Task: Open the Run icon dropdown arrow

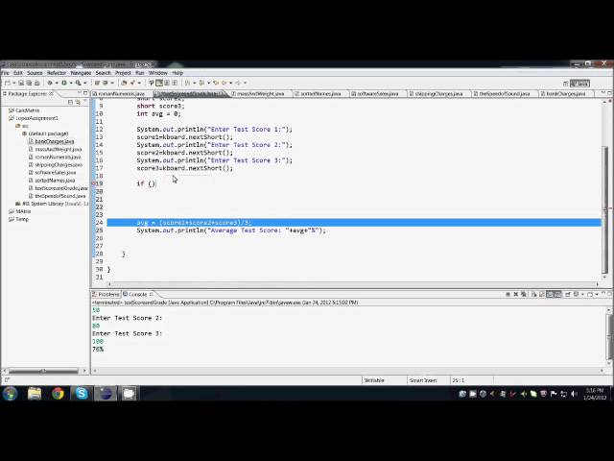Action: [x=71, y=83]
